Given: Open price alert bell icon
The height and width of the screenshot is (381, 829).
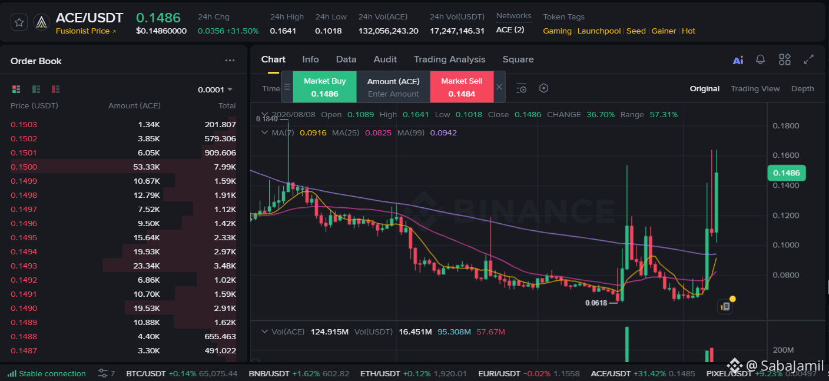Looking at the screenshot, I should [x=760, y=59].
